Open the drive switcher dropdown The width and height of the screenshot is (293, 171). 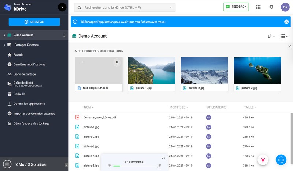point(62,7)
